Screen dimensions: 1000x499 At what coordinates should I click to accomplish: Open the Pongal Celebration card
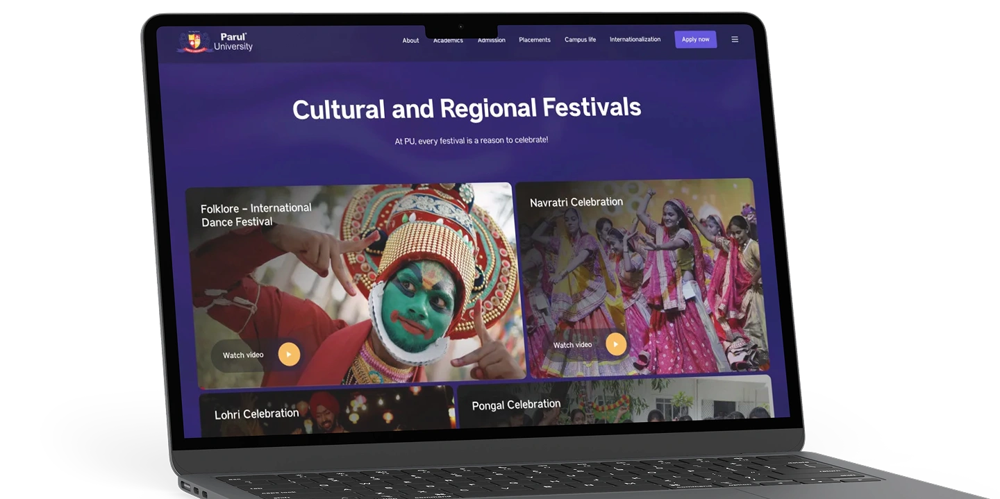point(516,405)
